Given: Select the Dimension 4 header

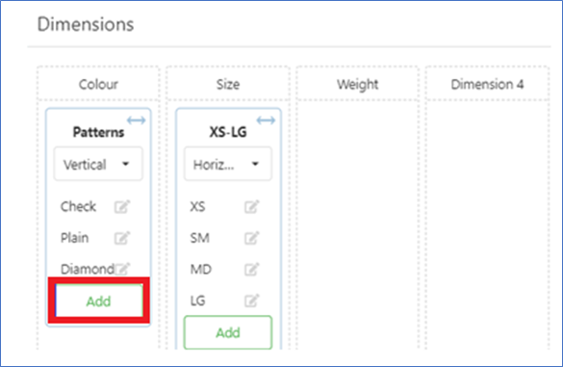Looking at the screenshot, I should coord(487,84).
